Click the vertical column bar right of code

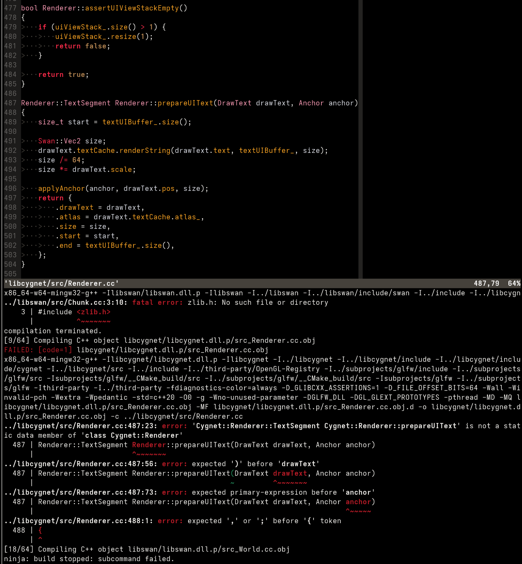(x=360, y=139)
